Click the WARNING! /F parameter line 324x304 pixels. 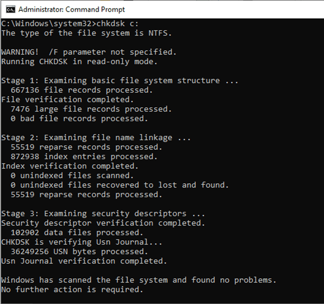[x=89, y=52]
